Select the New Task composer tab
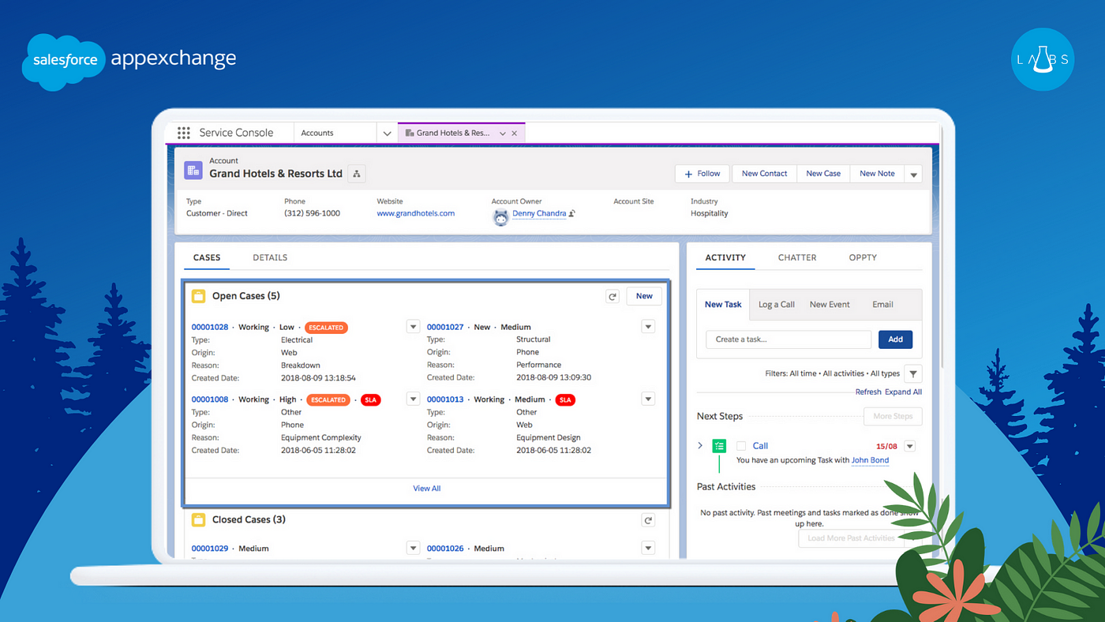The width and height of the screenshot is (1105, 622). click(723, 305)
